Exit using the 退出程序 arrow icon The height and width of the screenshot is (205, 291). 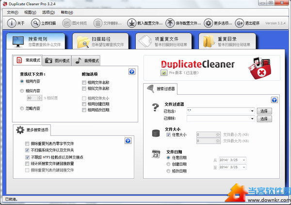(x=240, y=23)
